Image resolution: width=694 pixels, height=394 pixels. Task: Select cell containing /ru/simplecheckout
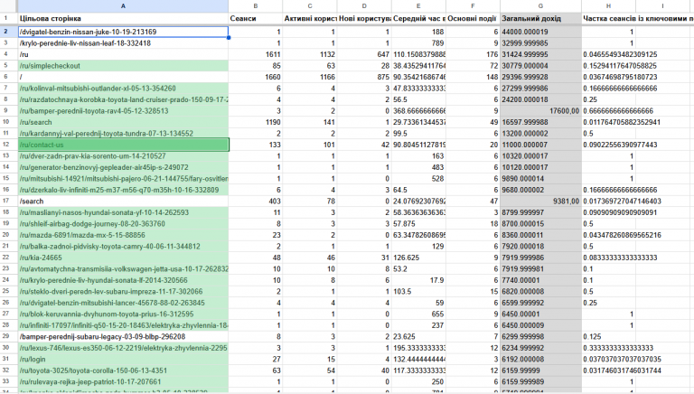[123, 66]
